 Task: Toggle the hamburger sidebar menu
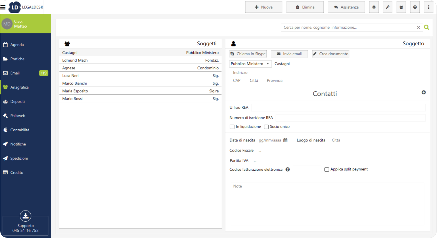[x=3, y=7]
